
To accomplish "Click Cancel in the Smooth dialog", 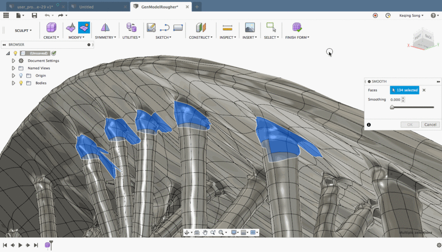I will 430,124.
